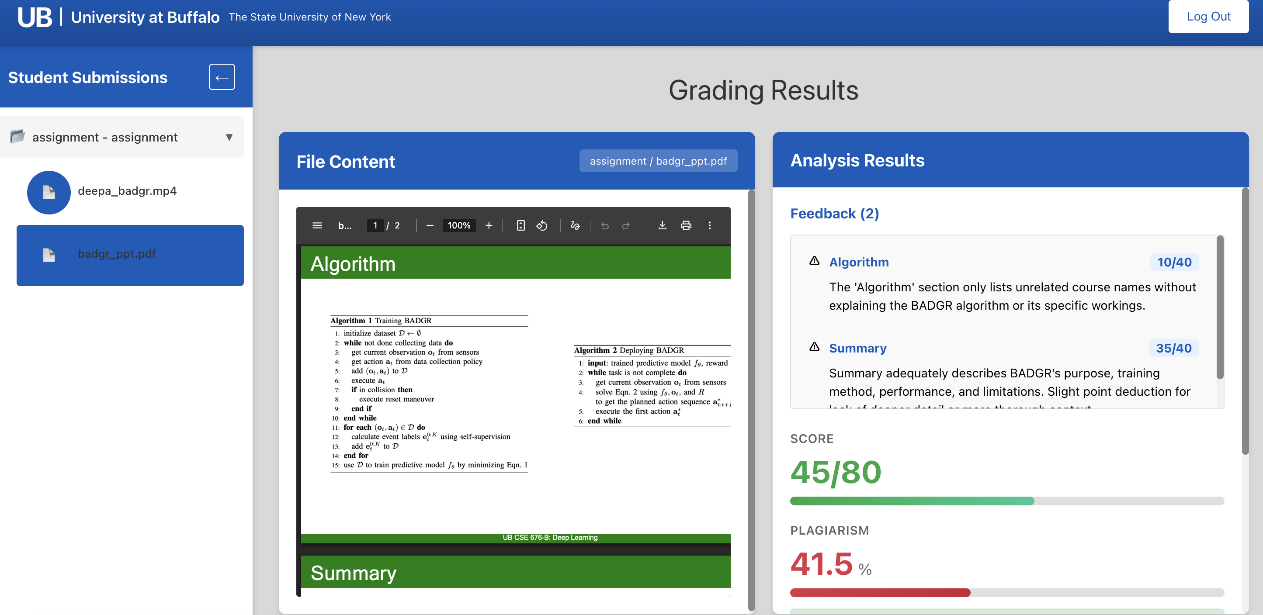Click the PDF zoom in plus icon

click(x=489, y=225)
